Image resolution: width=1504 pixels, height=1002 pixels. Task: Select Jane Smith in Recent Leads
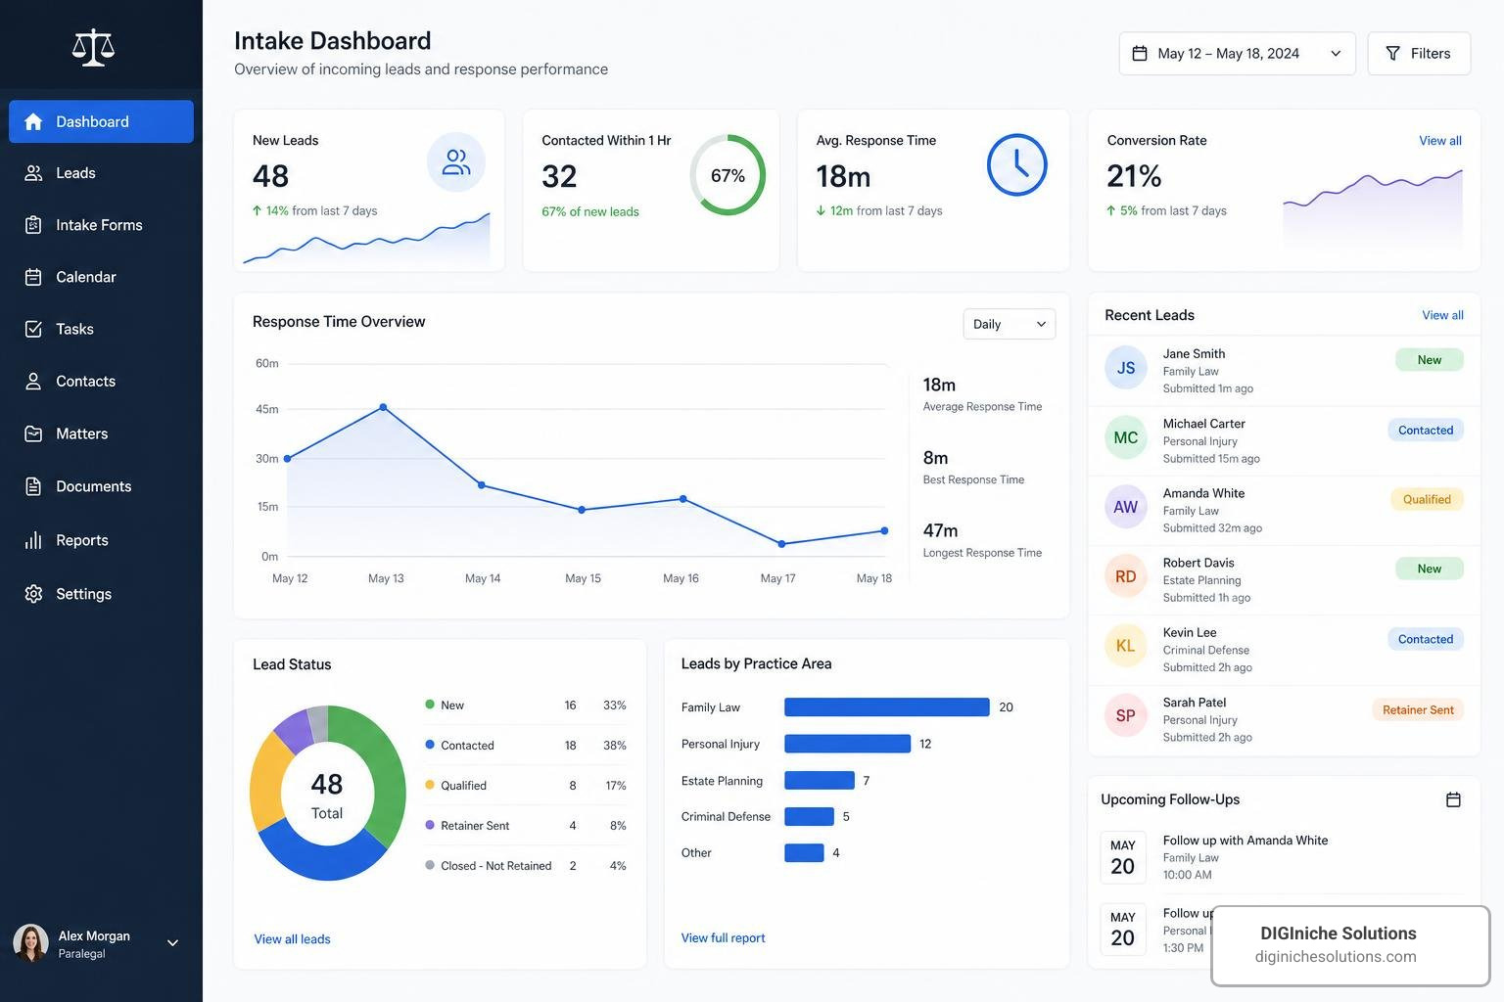[x=1284, y=371]
